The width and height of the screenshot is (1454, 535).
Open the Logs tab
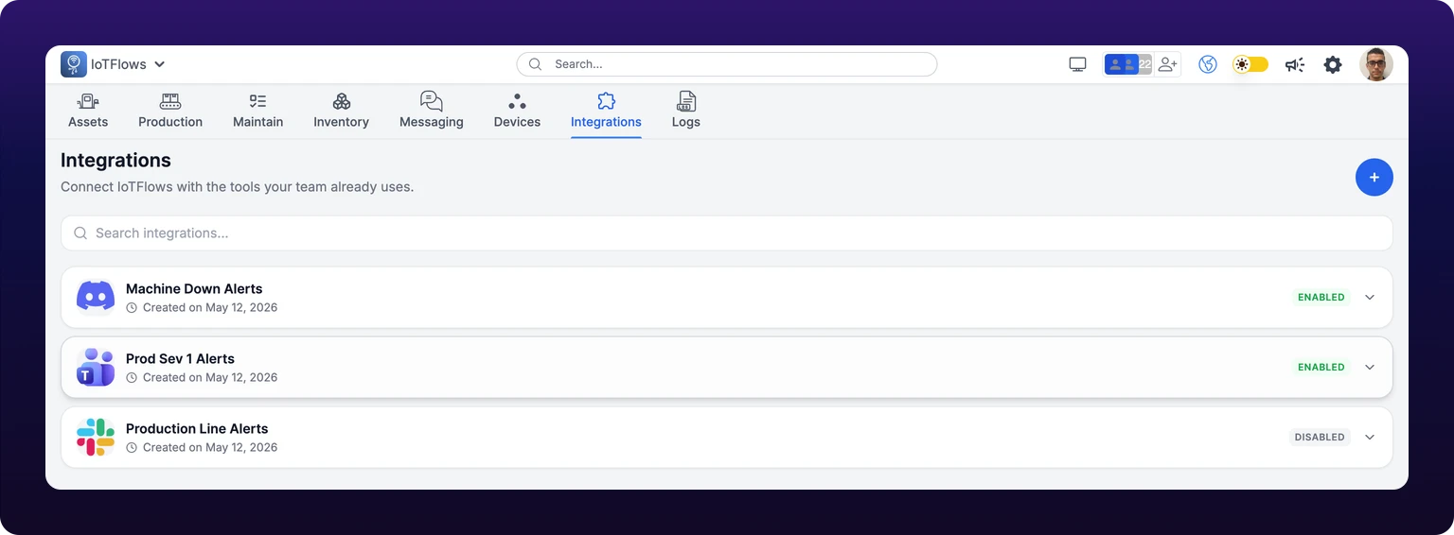(686, 111)
